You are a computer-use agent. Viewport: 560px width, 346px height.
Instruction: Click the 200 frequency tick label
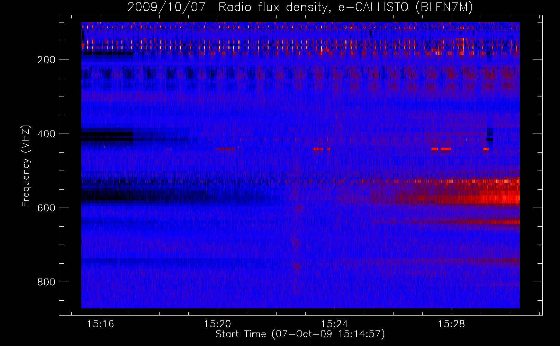click(x=46, y=60)
